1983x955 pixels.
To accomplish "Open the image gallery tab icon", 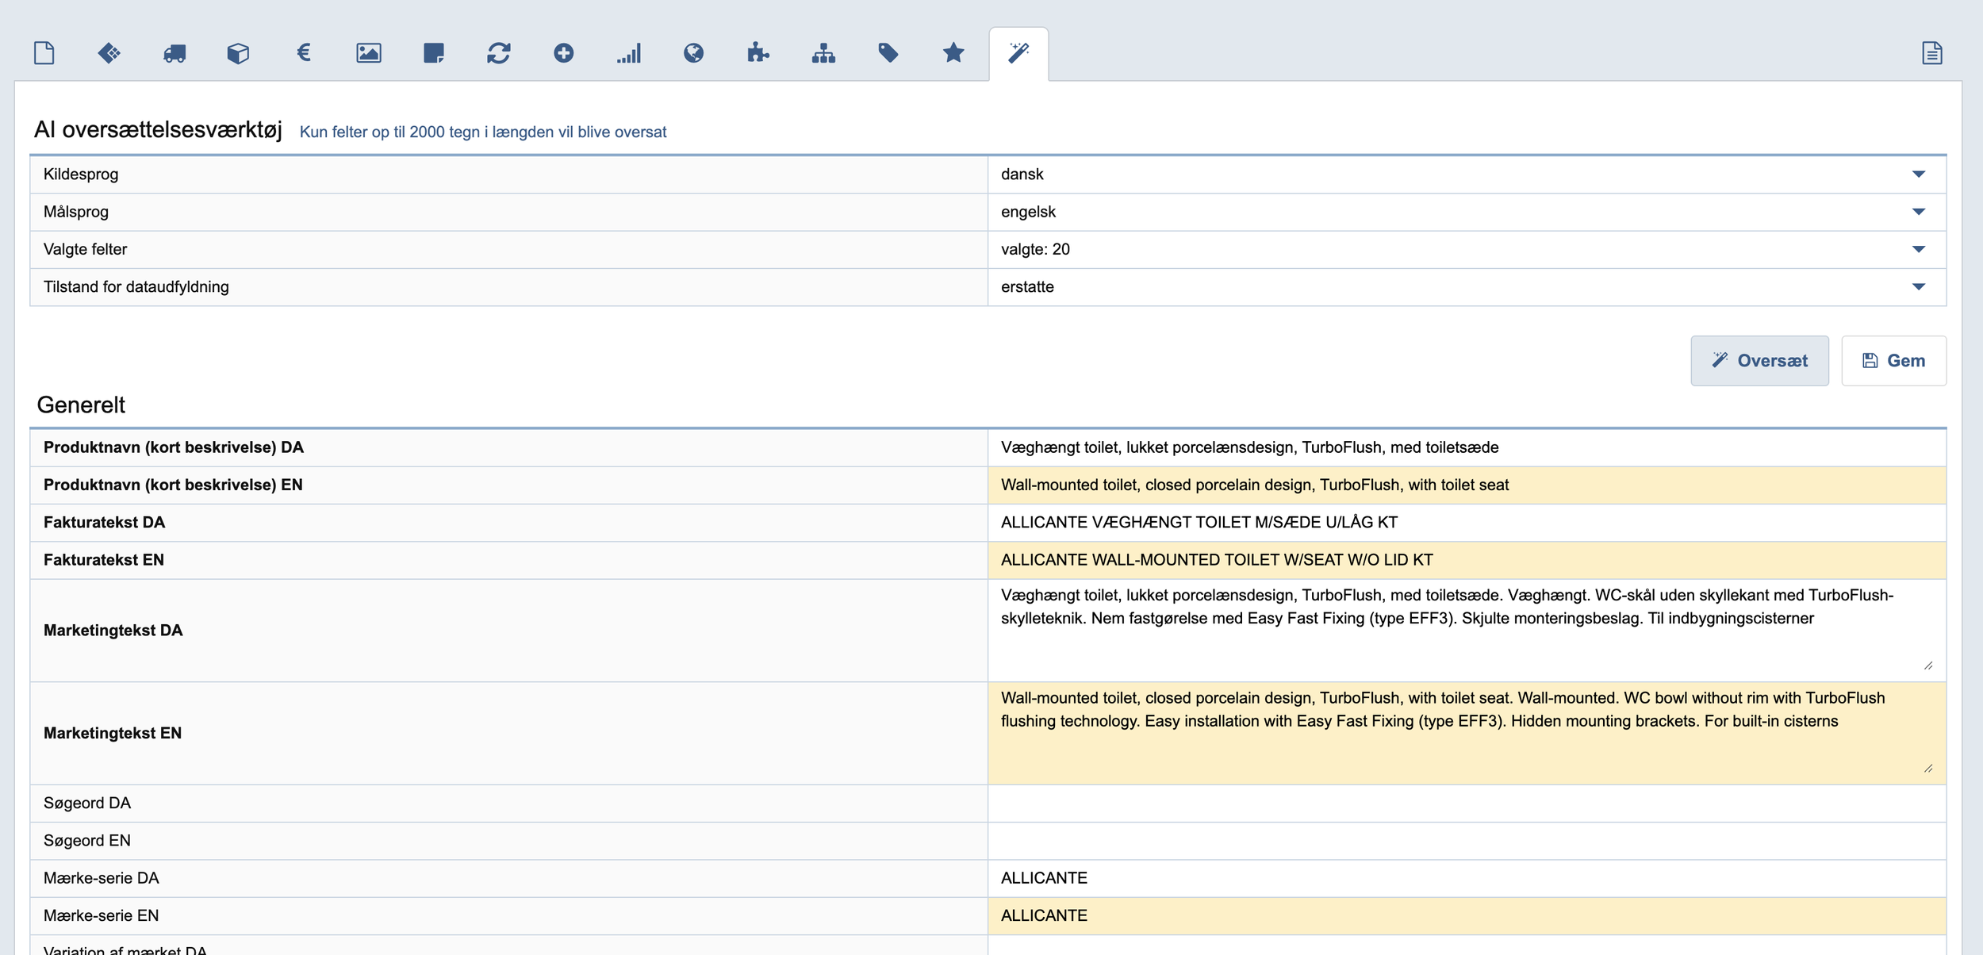I will pyautogui.click(x=369, y=53).
